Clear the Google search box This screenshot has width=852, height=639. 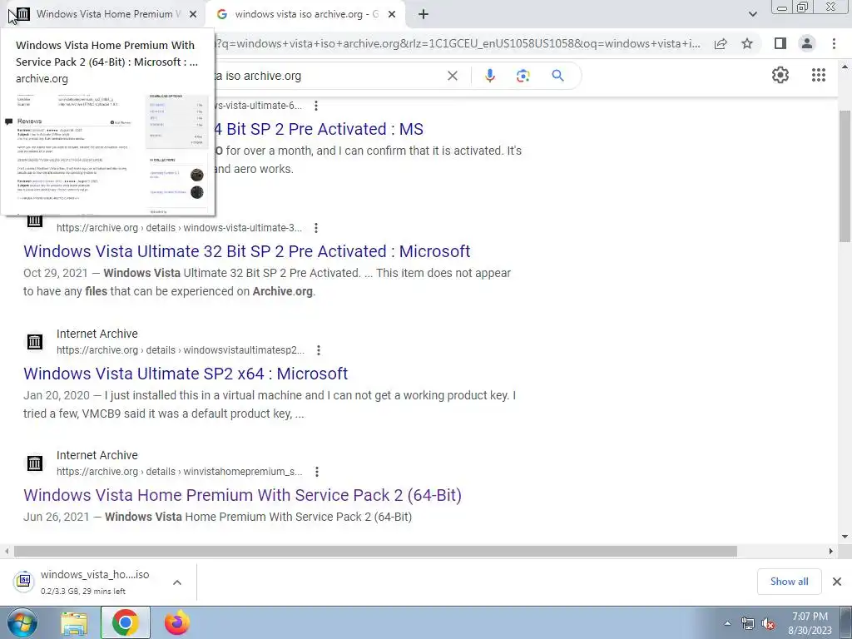coord(452,76)
